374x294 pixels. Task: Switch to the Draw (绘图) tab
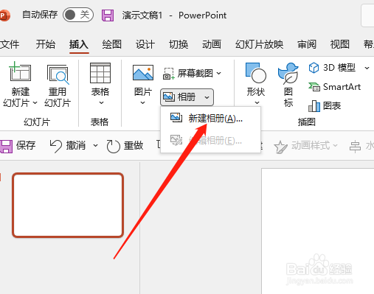click(x=112, y=44)
